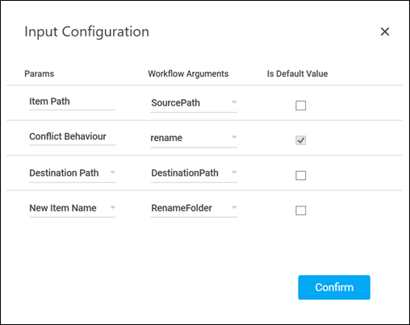Check default value box for New Item Name
Image resolution: width=410 pixels, height=325 pixels.
(x=300, y=210)
